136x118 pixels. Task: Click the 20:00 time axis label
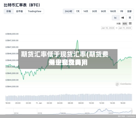click(18, 103)
